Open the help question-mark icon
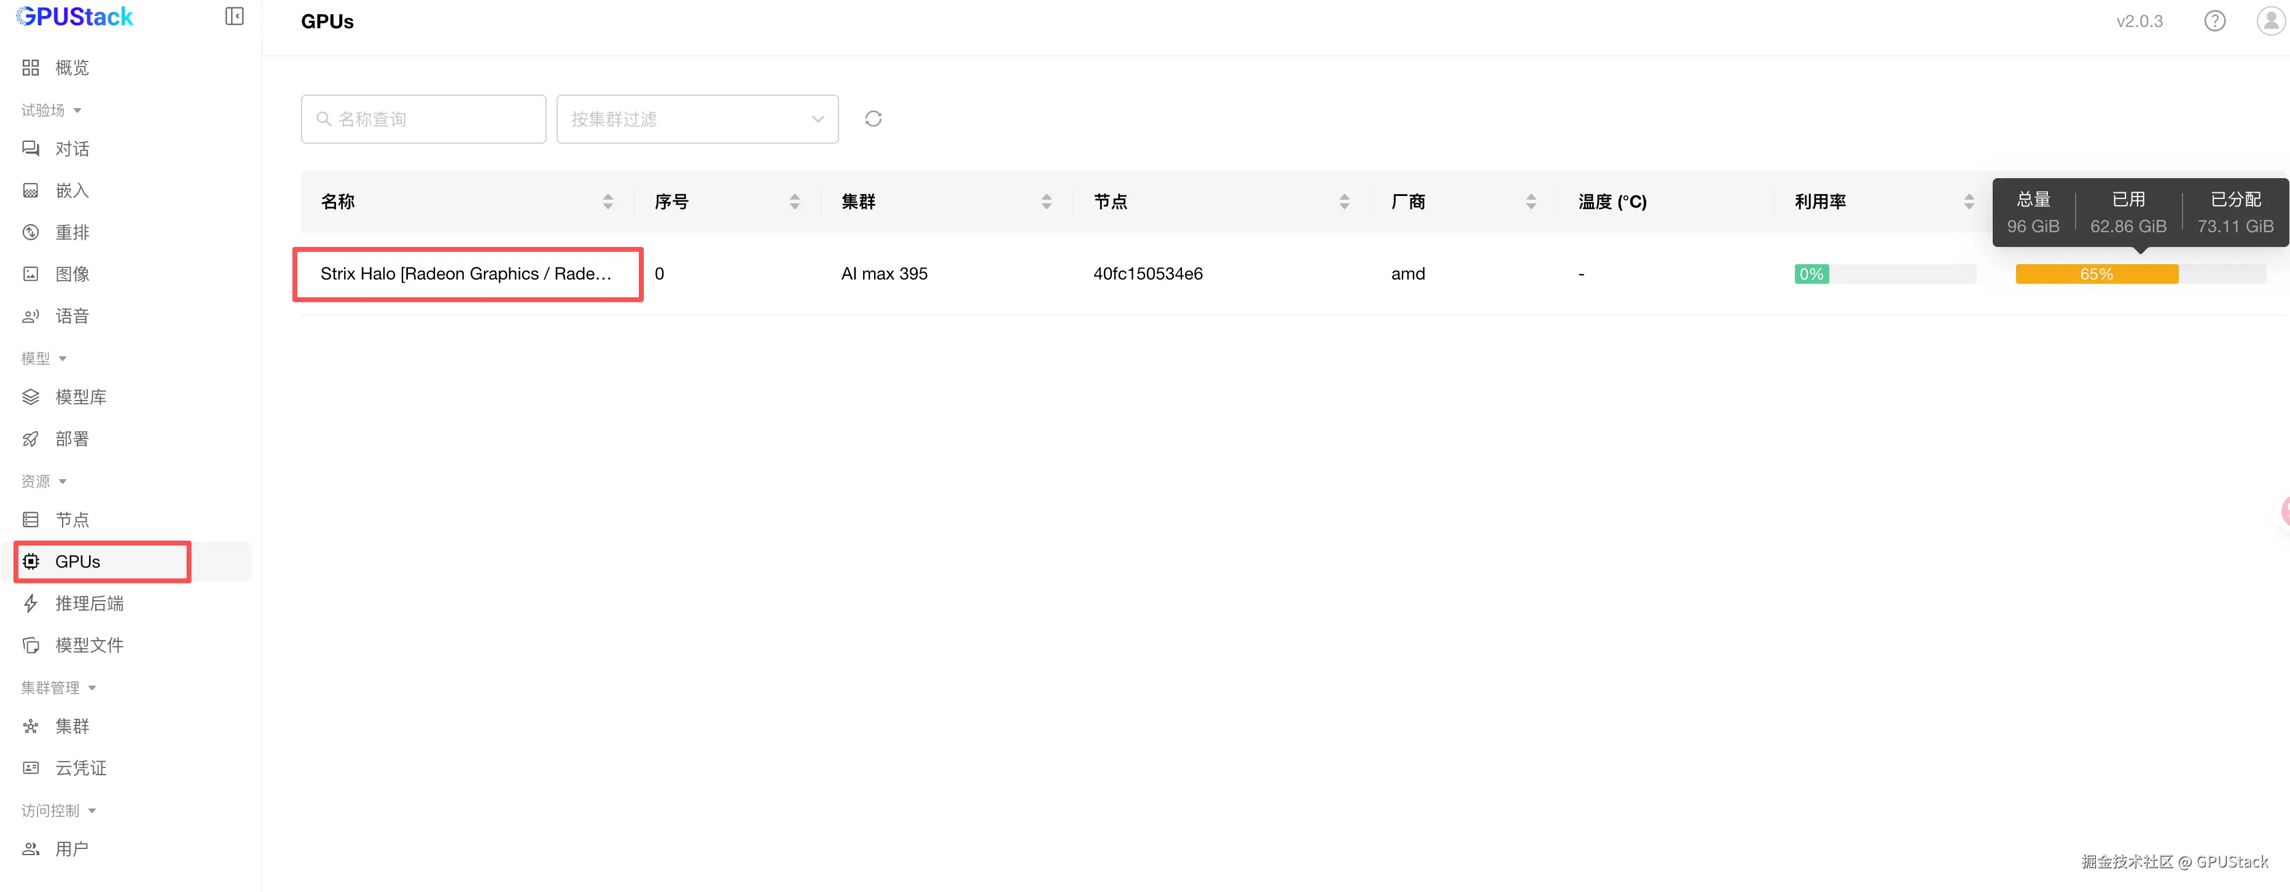2290x892 pixels. (x=2214, y=22)
